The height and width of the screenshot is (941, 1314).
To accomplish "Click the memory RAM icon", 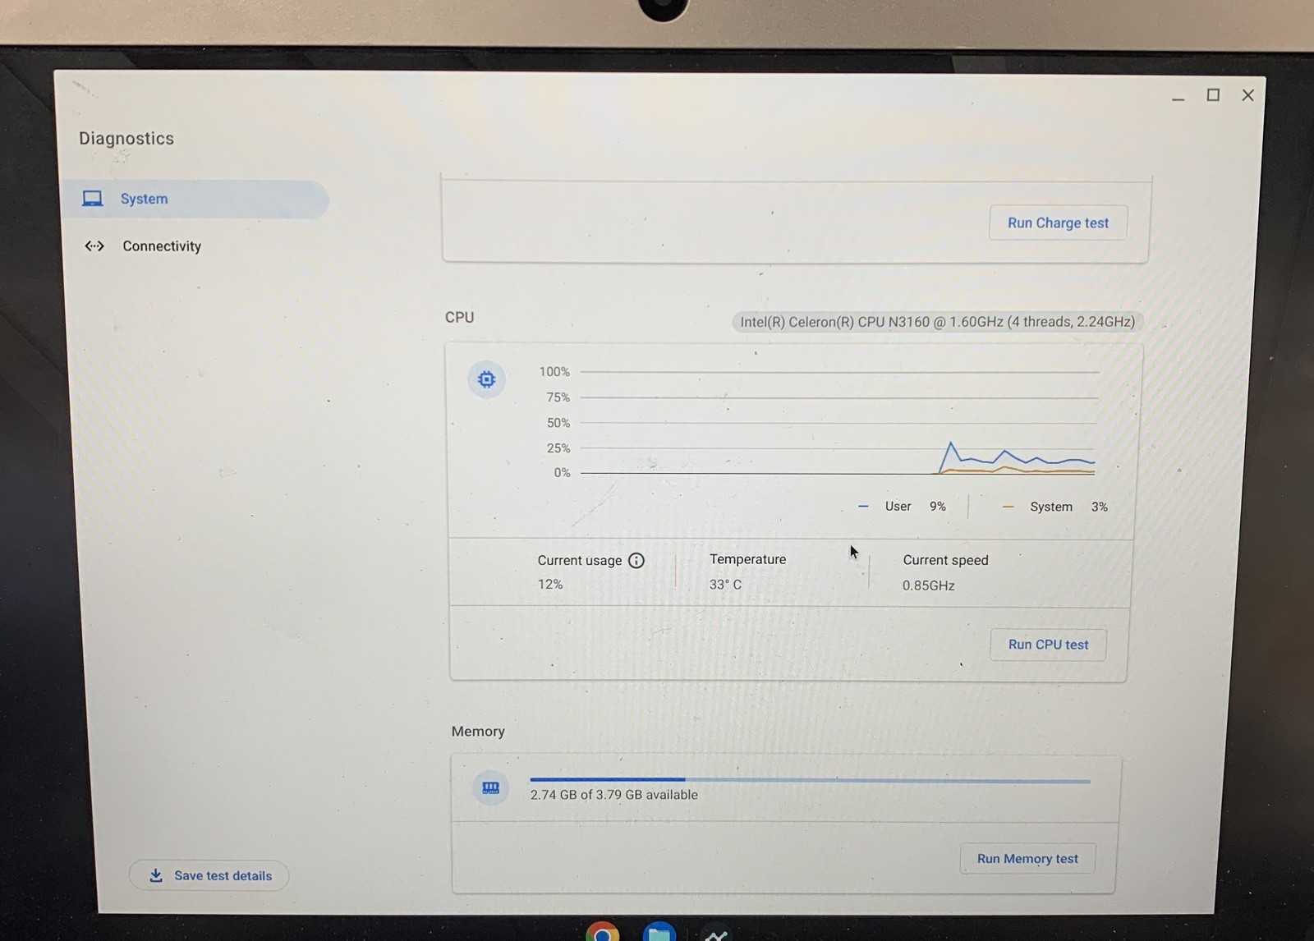I will click(491, 788).
